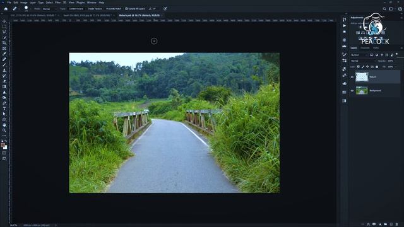Open the Search icon at top right

pos(384,9)
